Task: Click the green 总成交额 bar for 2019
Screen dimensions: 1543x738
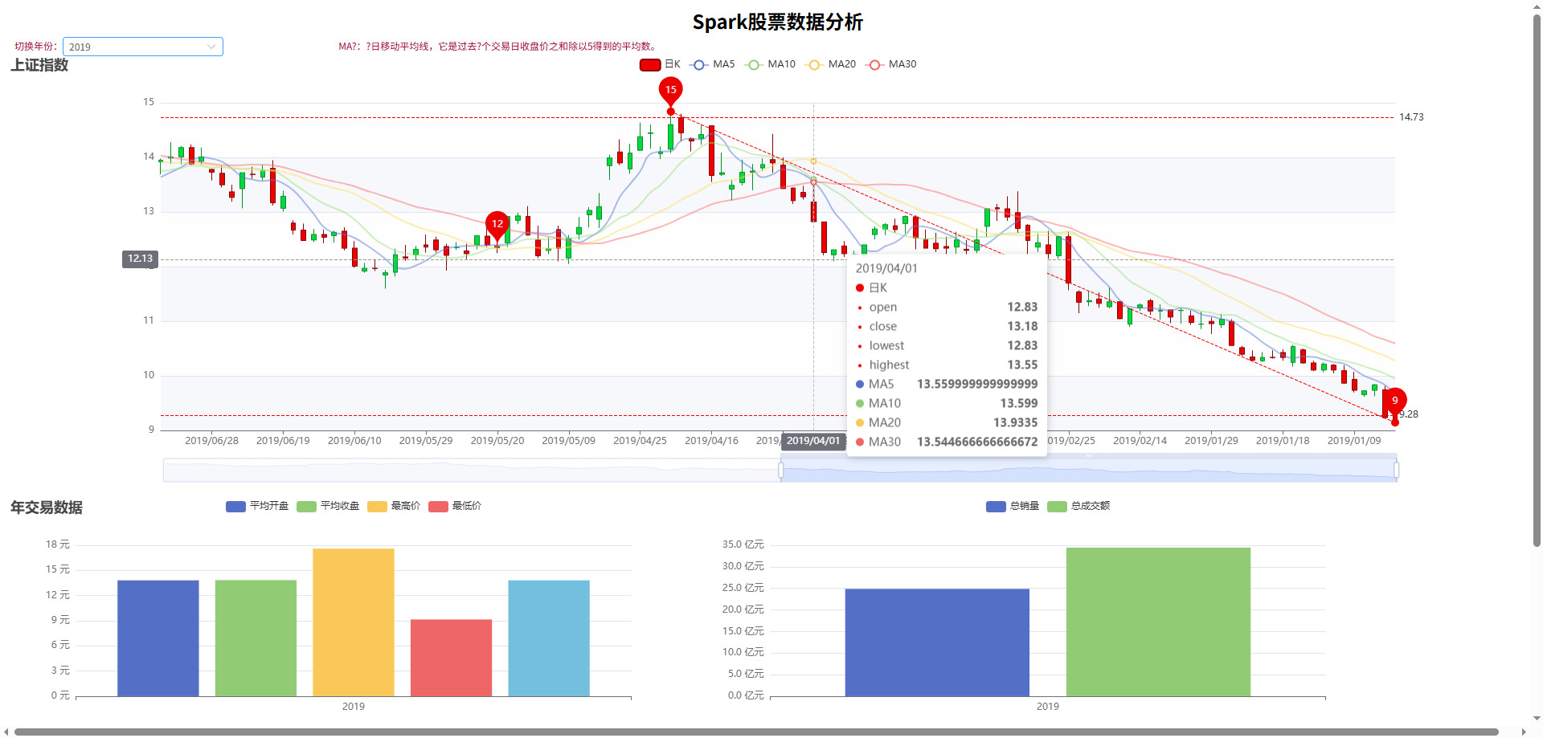Action: [1158, 622]
